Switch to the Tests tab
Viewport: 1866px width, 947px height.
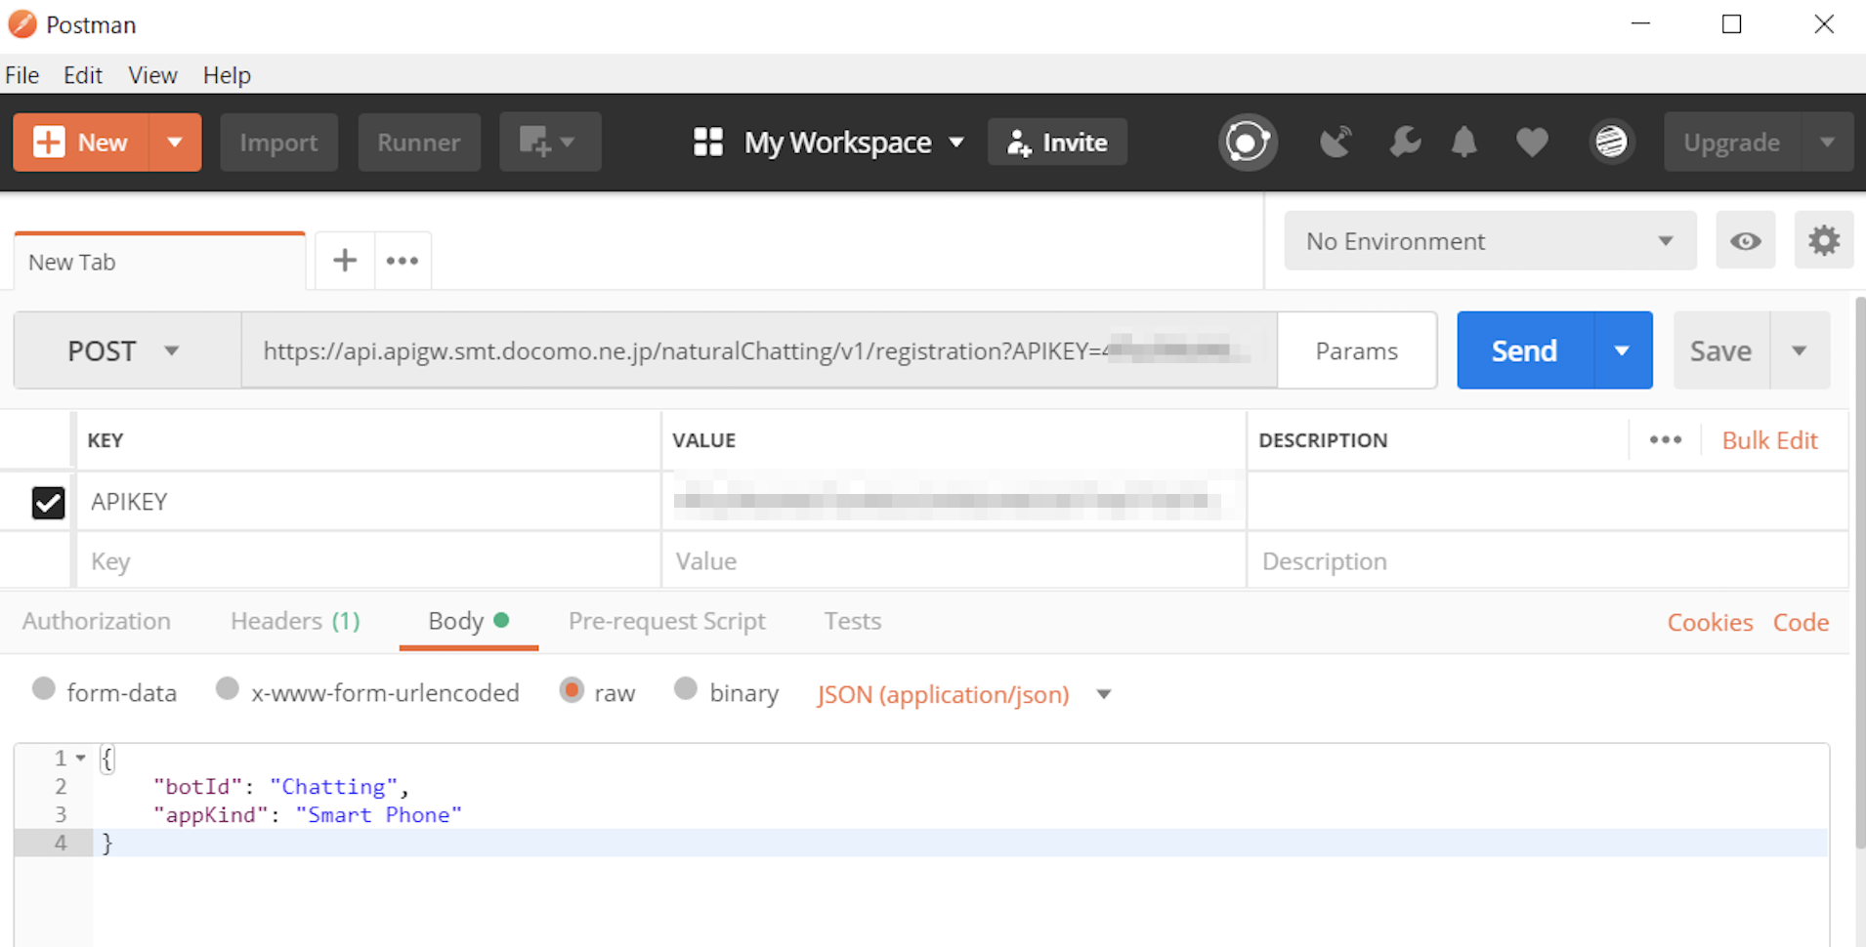852,621
